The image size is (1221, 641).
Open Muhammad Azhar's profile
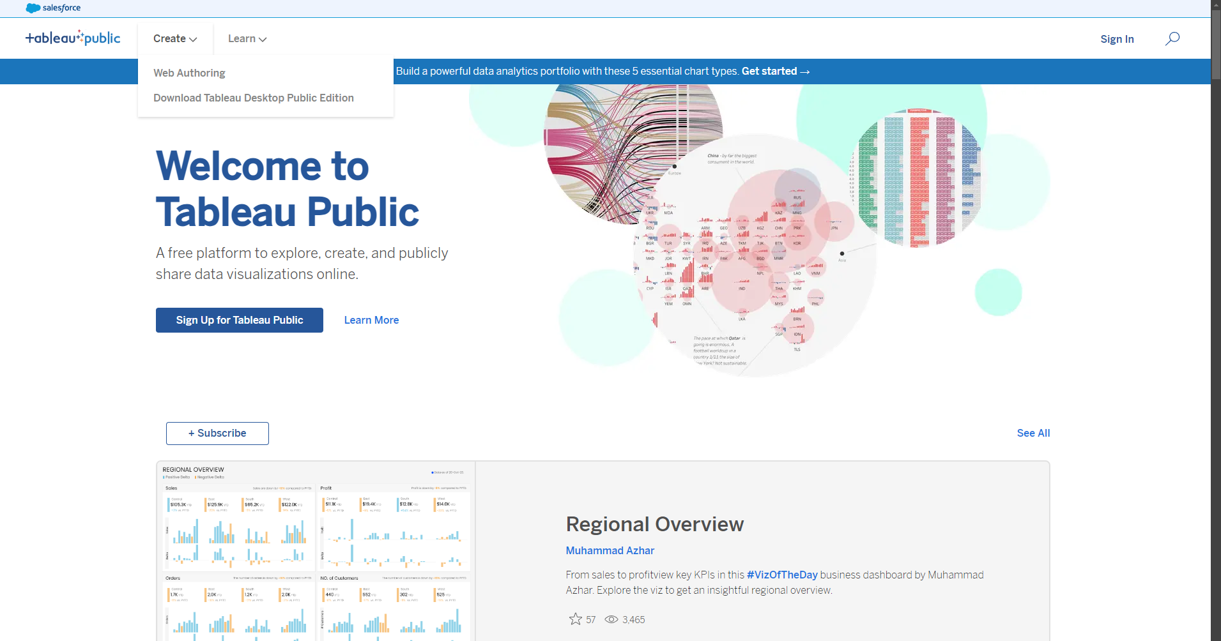click(x=610, y=550)
